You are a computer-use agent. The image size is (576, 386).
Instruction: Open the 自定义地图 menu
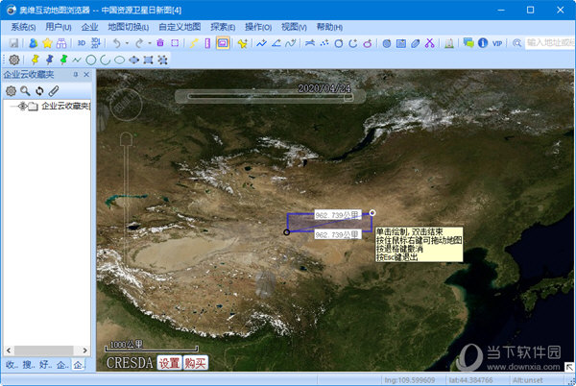coord(180,27)
